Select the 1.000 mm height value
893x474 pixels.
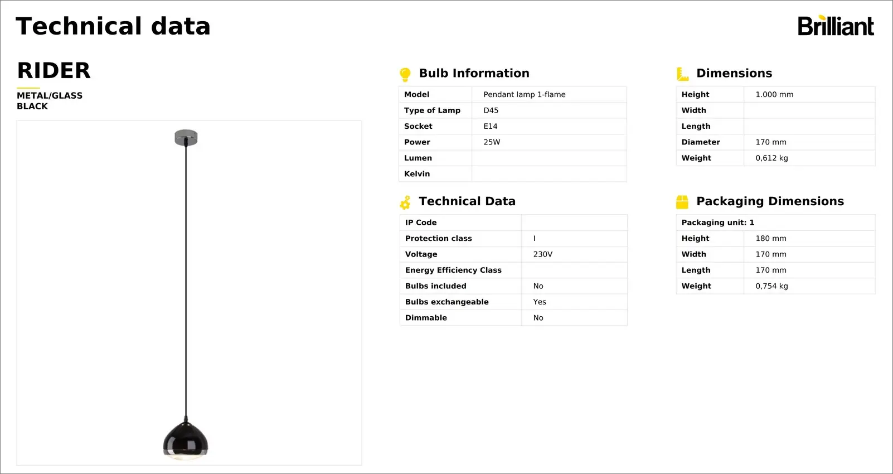click(x=774, y=95)
